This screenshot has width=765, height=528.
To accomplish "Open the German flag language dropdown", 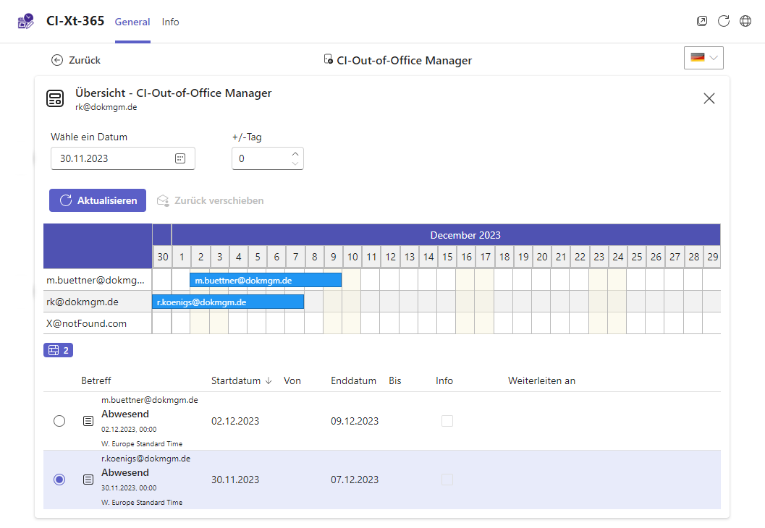I will click(703, 58).
